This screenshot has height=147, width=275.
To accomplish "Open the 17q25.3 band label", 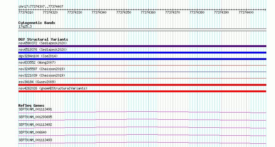I will [x=25, y=26].
